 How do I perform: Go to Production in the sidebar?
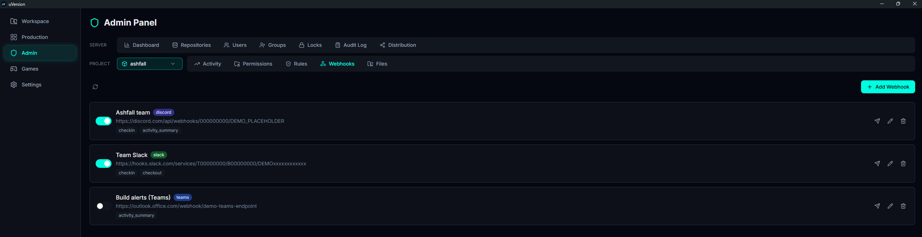click(40, 37)
